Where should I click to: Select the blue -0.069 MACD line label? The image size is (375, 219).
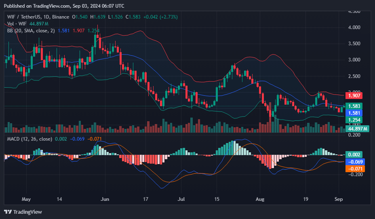point(355,162)
